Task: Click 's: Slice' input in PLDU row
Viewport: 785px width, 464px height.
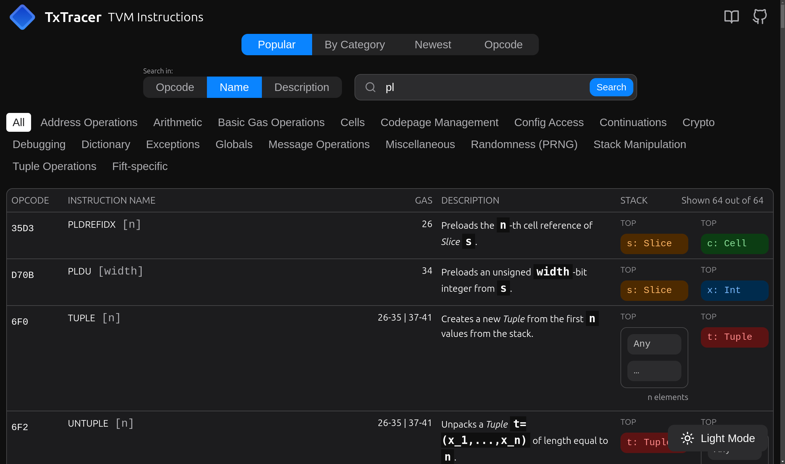Action: 654,290
